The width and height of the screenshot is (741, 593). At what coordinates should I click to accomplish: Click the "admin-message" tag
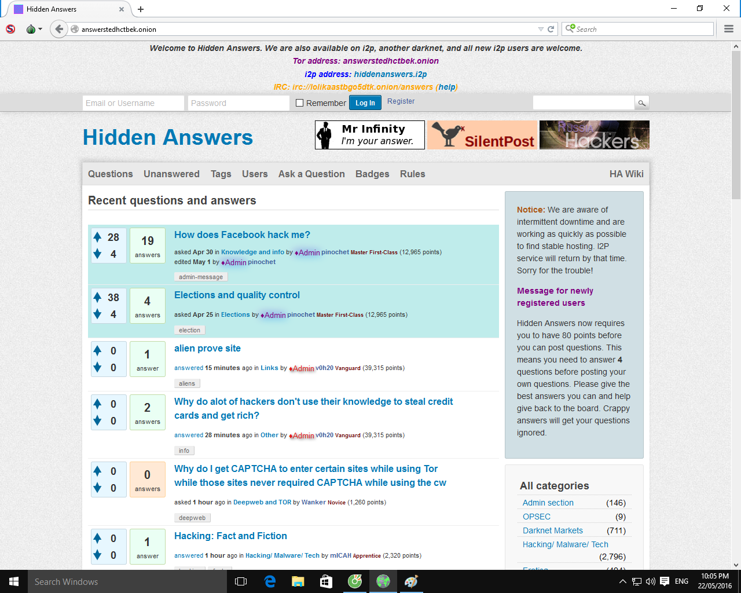[201, 277]
